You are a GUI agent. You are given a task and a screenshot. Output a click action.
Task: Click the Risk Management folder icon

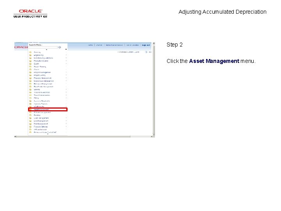pos(30,124)
